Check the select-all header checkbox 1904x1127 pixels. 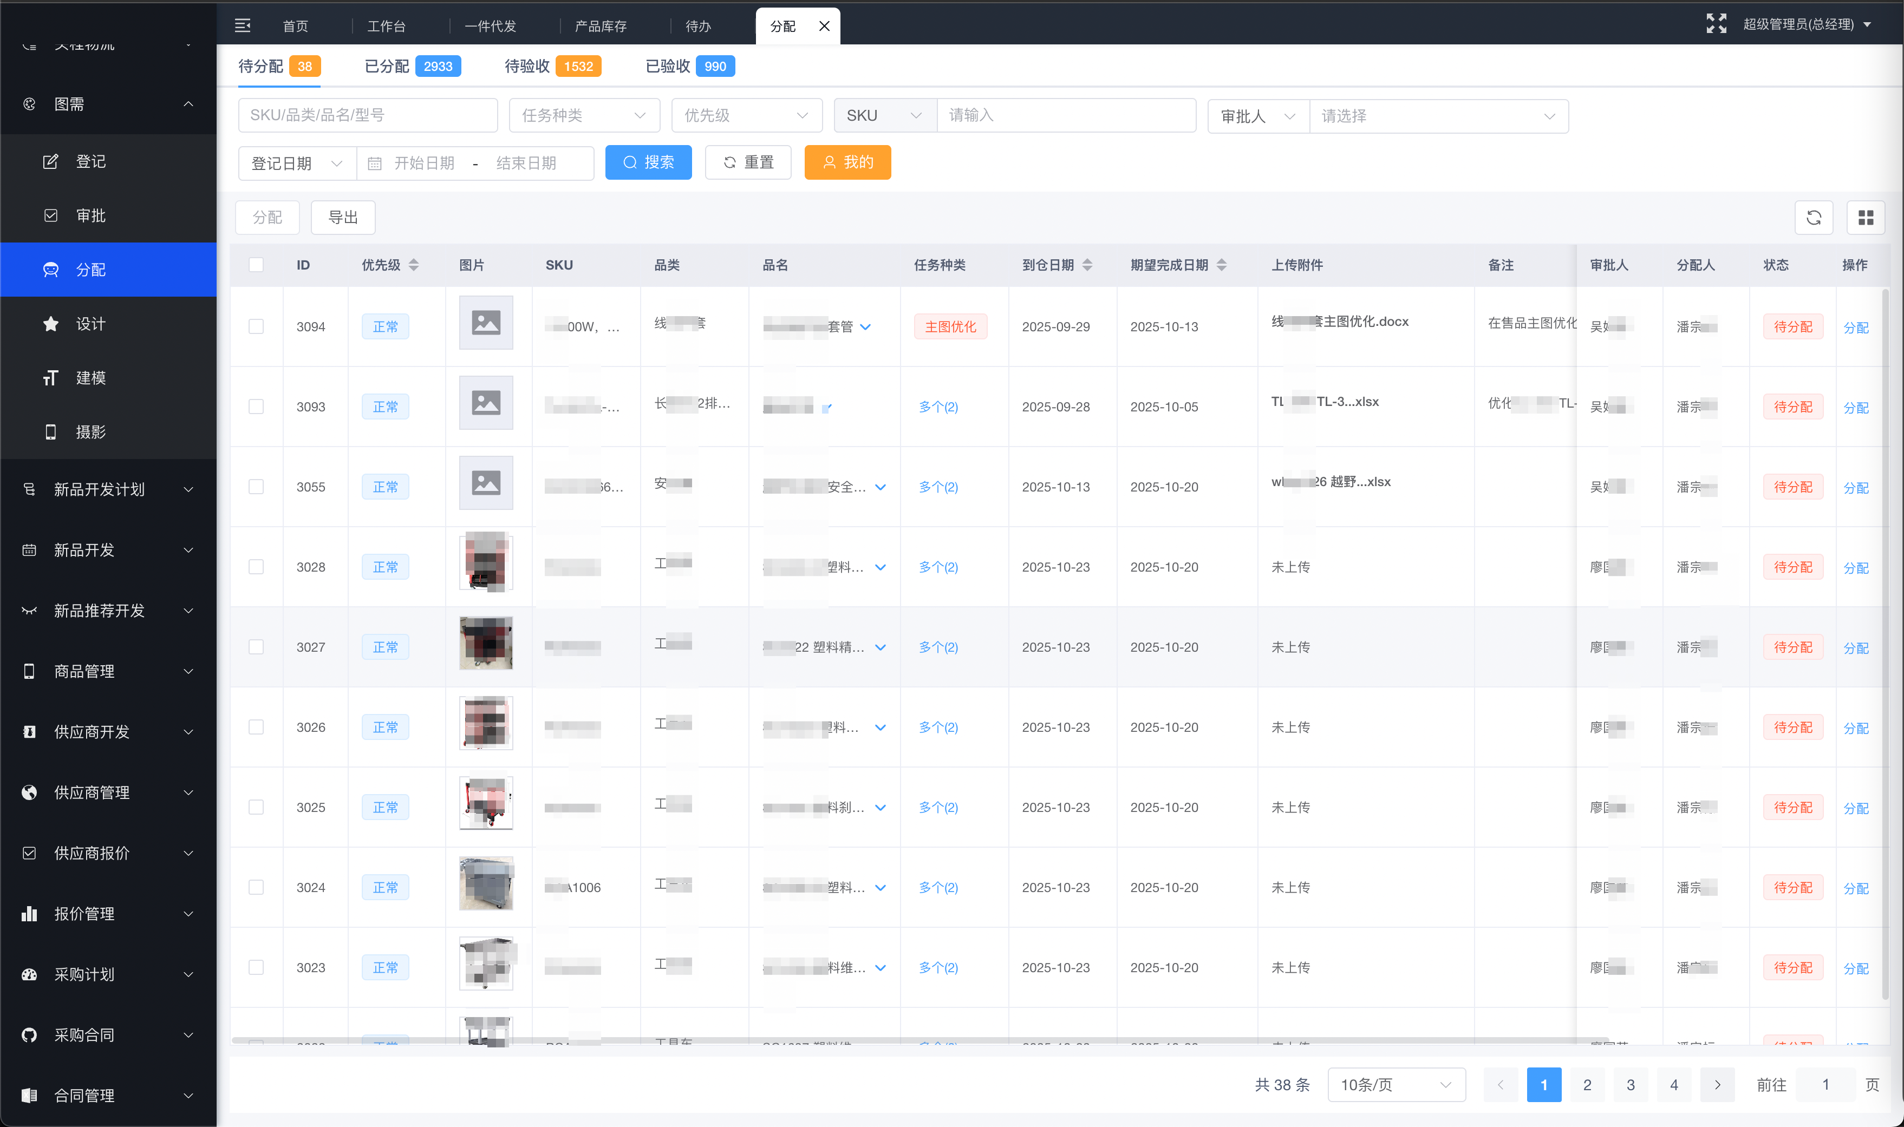click(256, 265)
